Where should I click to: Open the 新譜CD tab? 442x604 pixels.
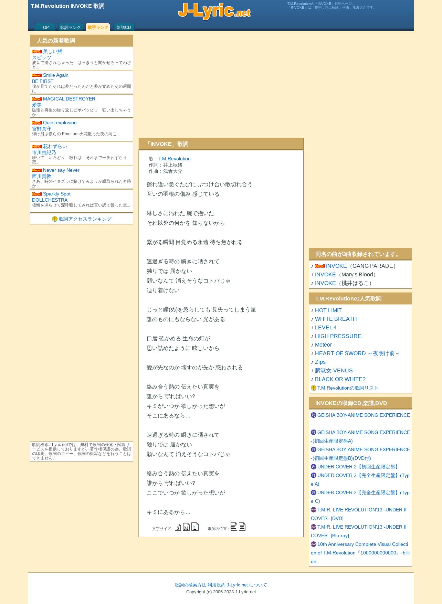[124, 27]
